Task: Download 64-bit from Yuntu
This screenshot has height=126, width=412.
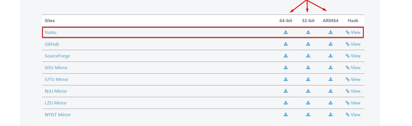Action: (x=286, y=32)
